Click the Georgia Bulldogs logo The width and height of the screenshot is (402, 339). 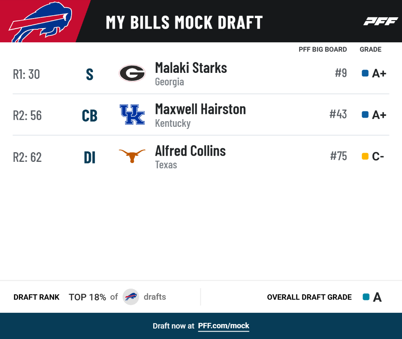pos(132,73)
